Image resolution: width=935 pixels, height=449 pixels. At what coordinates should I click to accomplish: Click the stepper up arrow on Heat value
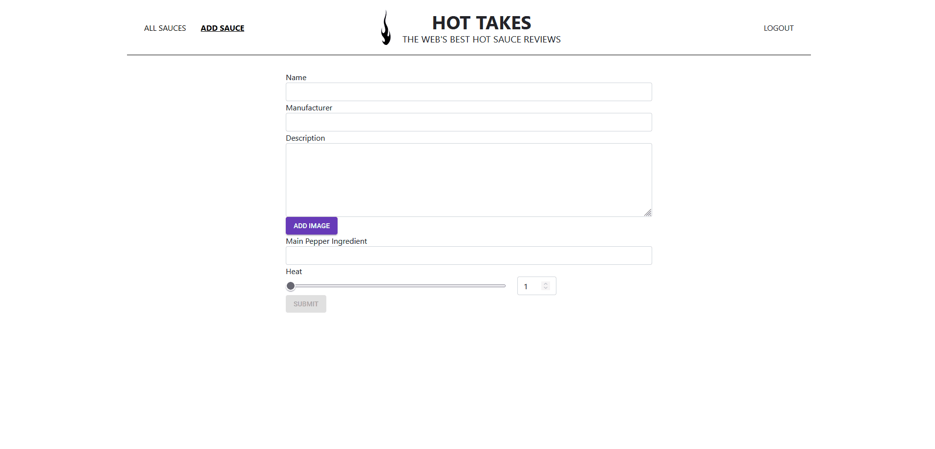pos(545,283)
